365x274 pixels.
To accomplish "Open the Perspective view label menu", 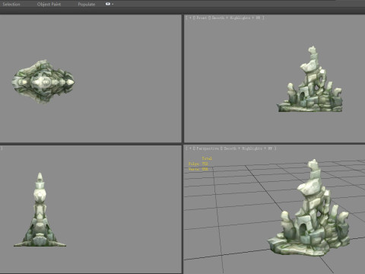I will tap(208, 148).
